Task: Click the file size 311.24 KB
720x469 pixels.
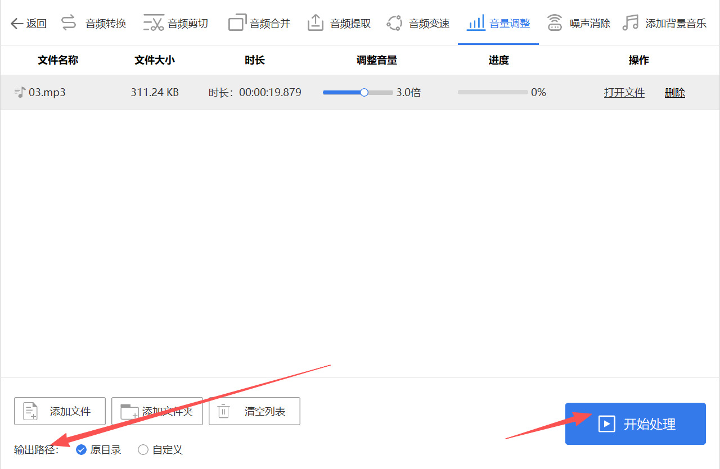Action: [x=155, y=92]
